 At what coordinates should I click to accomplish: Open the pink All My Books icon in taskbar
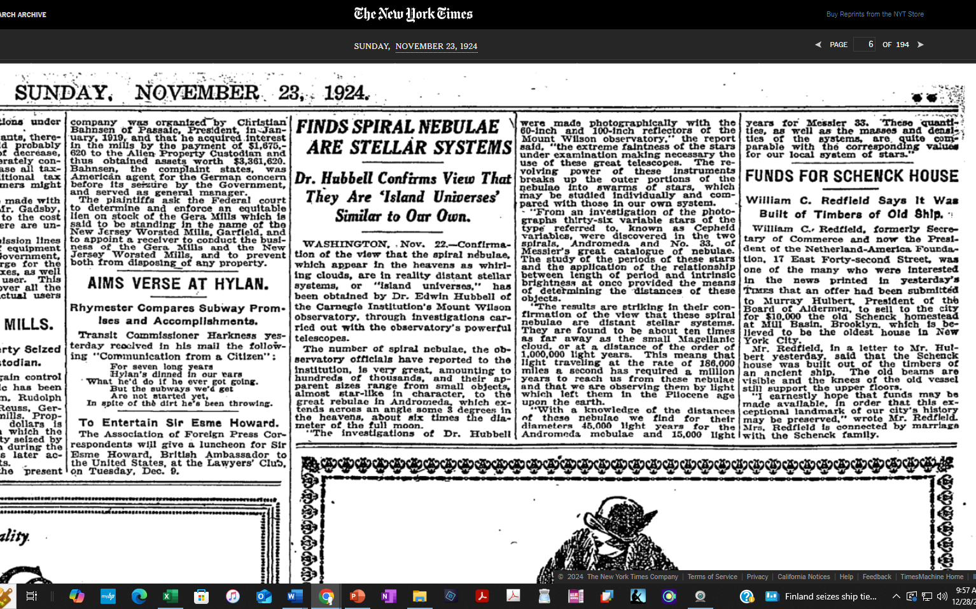(x=576, y=596)
